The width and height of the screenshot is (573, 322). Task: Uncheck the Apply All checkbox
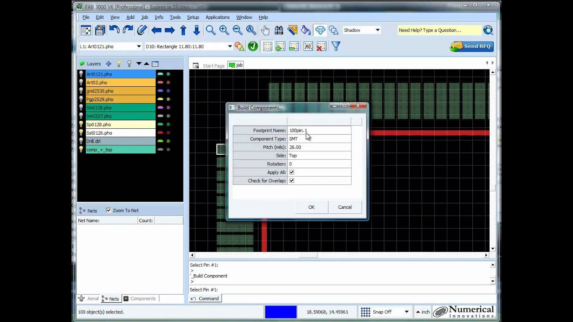[x=292, y=172]
